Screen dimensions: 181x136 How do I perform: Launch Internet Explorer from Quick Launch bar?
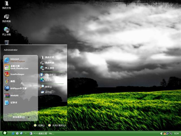pyautogui.click(x=13, y=133)
